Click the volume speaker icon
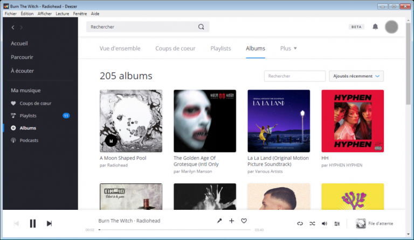 pos(325,223)
